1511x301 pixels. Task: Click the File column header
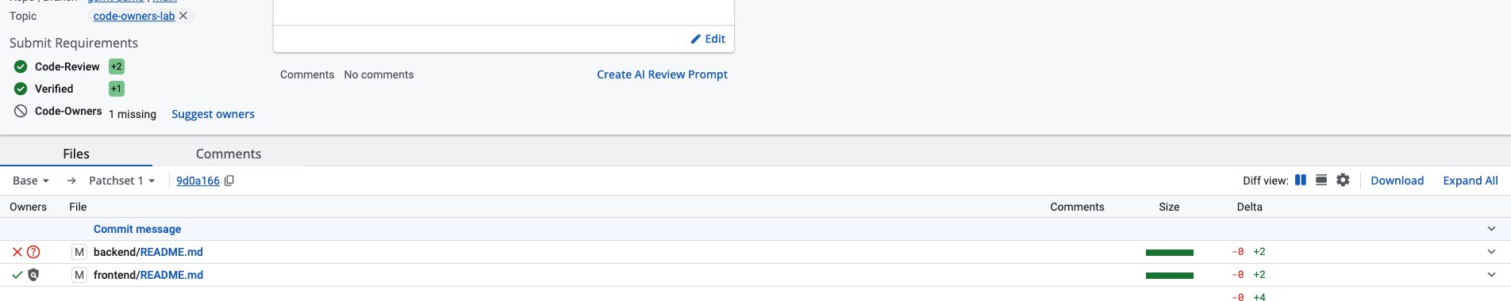click(78, 207)
